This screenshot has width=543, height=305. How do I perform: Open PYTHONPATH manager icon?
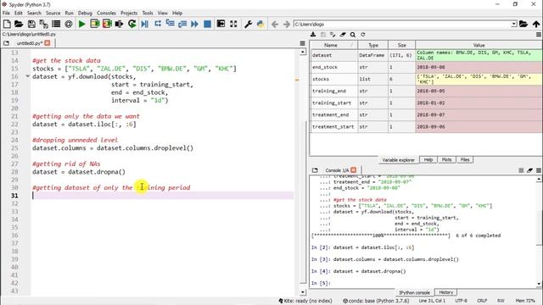260,24
